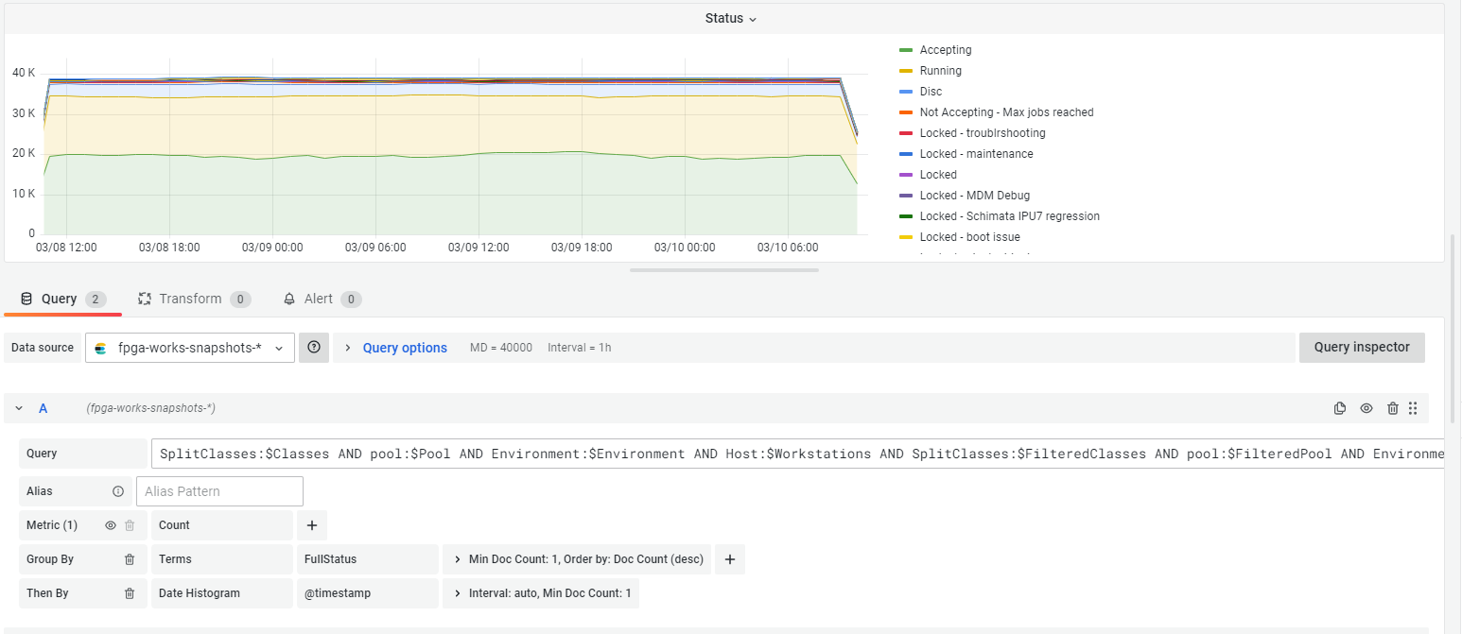Screen dimensions: 1462x634
Task: Open the Query inspector
Action: pyautogui.click(x=1362, y=347)
